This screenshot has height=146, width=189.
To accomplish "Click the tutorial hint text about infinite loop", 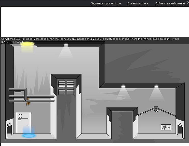I will click(x=90, y=41).
